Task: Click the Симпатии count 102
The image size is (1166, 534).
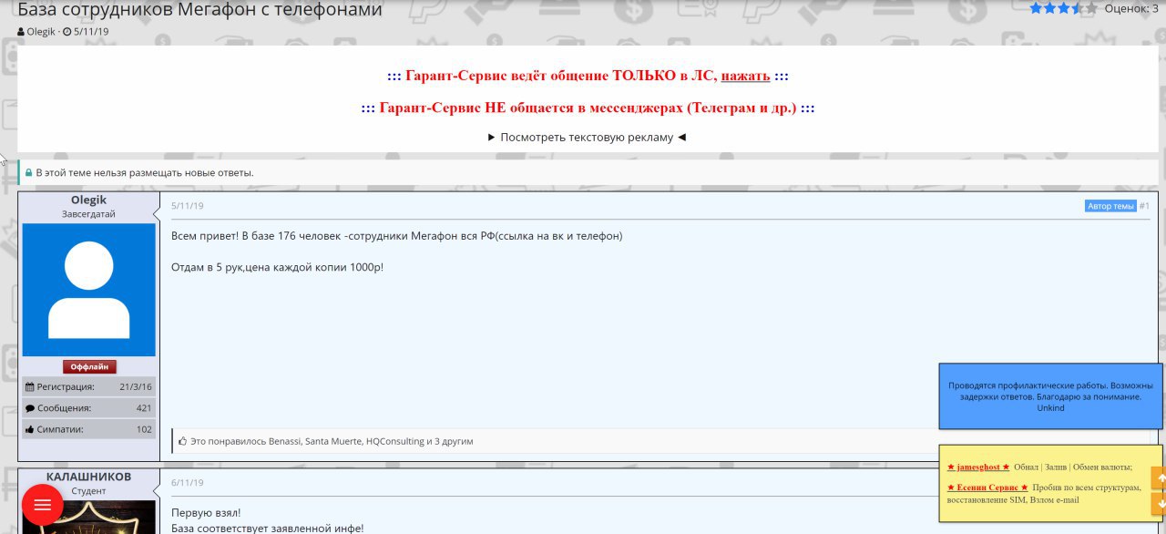Action: point(144,429)
